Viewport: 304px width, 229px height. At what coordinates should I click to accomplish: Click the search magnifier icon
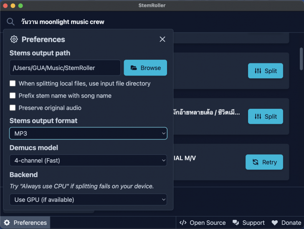click(10, 22)
